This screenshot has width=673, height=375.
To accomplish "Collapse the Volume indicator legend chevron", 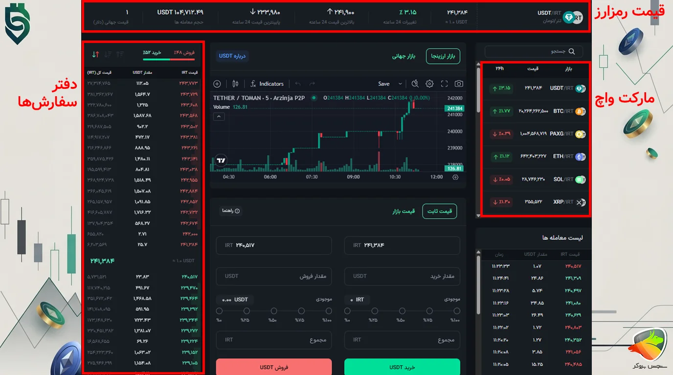I will 219,116.
